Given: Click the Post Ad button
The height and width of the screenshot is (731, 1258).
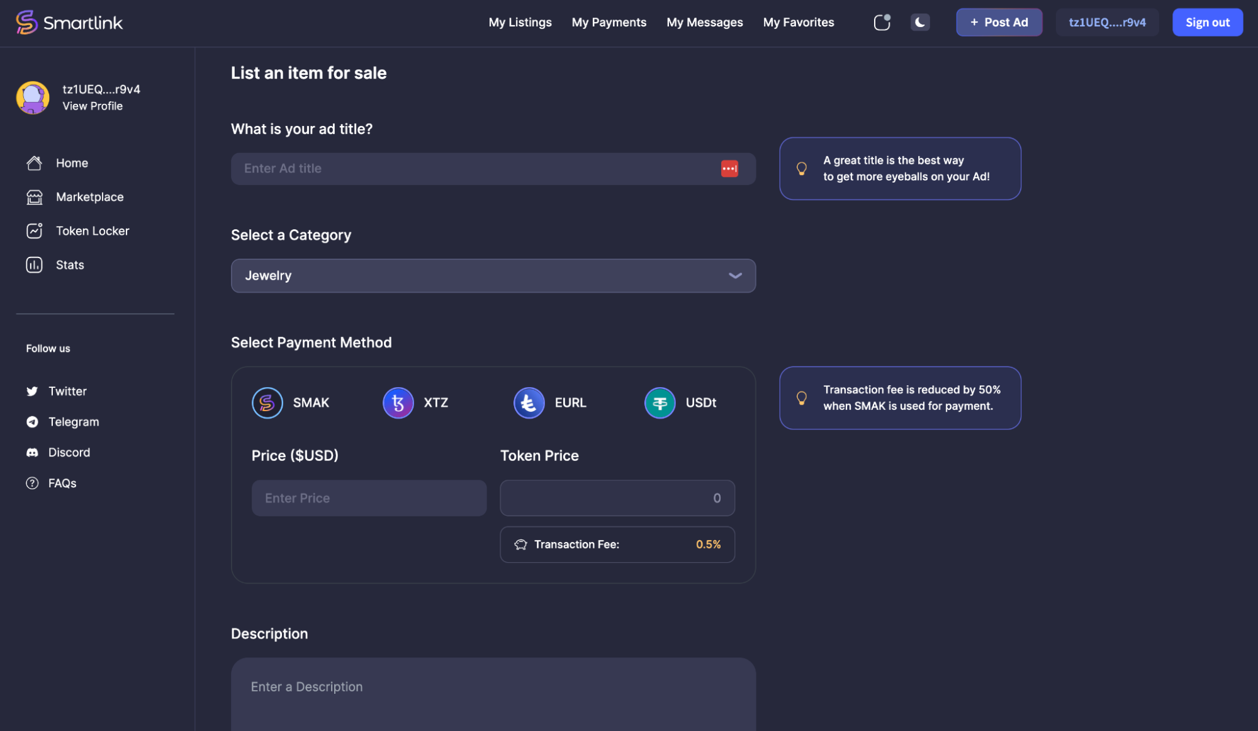Looking at the screenshot, I should pos(999,22).
